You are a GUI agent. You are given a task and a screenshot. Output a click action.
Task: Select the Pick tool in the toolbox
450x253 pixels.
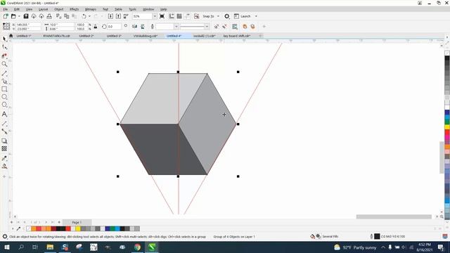coord(4,39)
